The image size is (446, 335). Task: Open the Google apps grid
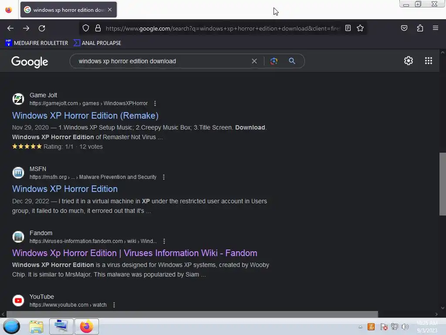pos(429,61)
